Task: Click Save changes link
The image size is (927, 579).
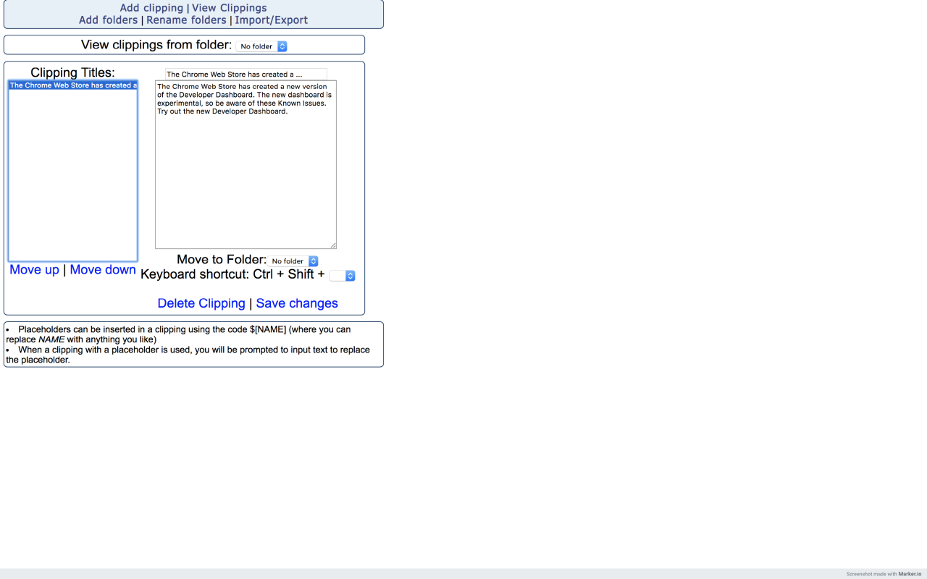Action: click(297, 303)
